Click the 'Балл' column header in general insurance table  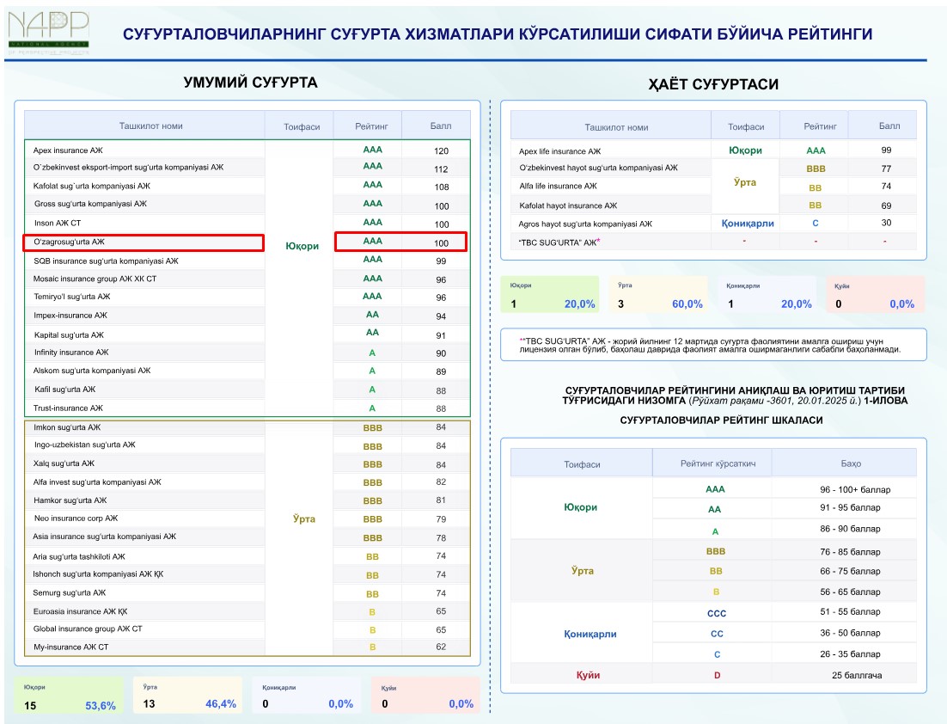coord(440,126)
